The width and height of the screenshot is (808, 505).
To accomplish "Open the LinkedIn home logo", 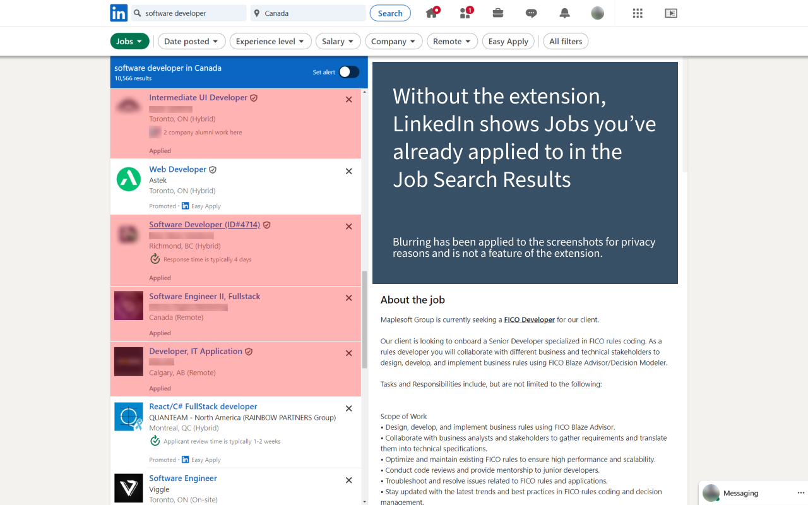I will 119,13.
